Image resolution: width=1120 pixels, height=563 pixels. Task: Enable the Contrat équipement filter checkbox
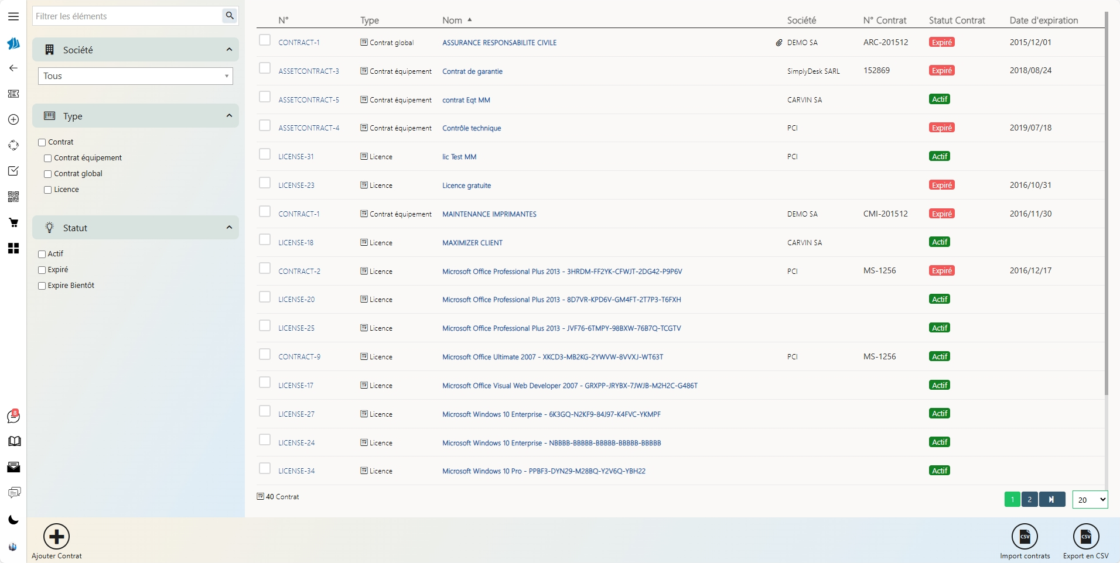click(48, 158)
